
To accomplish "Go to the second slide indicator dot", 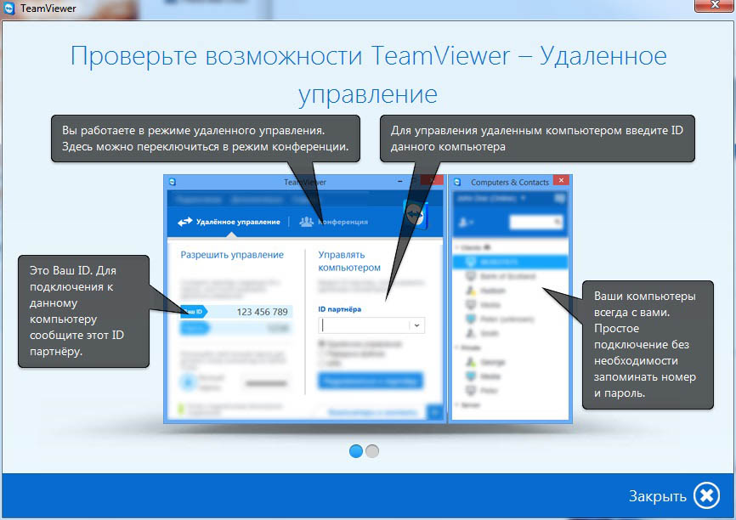I will click(x=372, y=451).
